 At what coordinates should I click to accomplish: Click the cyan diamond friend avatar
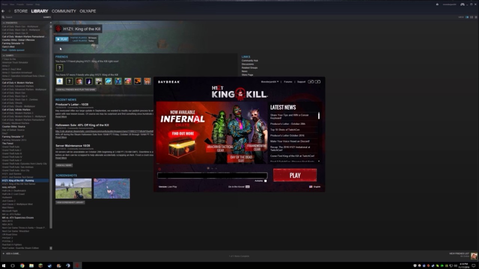pos(108,81)
